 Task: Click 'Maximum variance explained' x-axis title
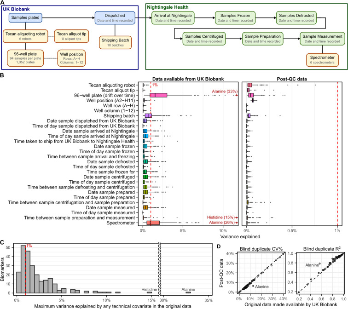click(x=112, y=306)
